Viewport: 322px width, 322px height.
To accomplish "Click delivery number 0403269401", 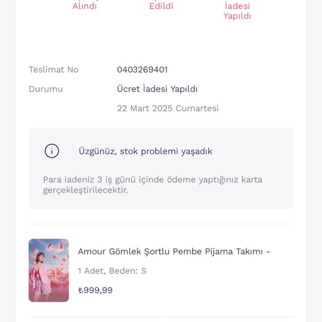I will point(142,70).
